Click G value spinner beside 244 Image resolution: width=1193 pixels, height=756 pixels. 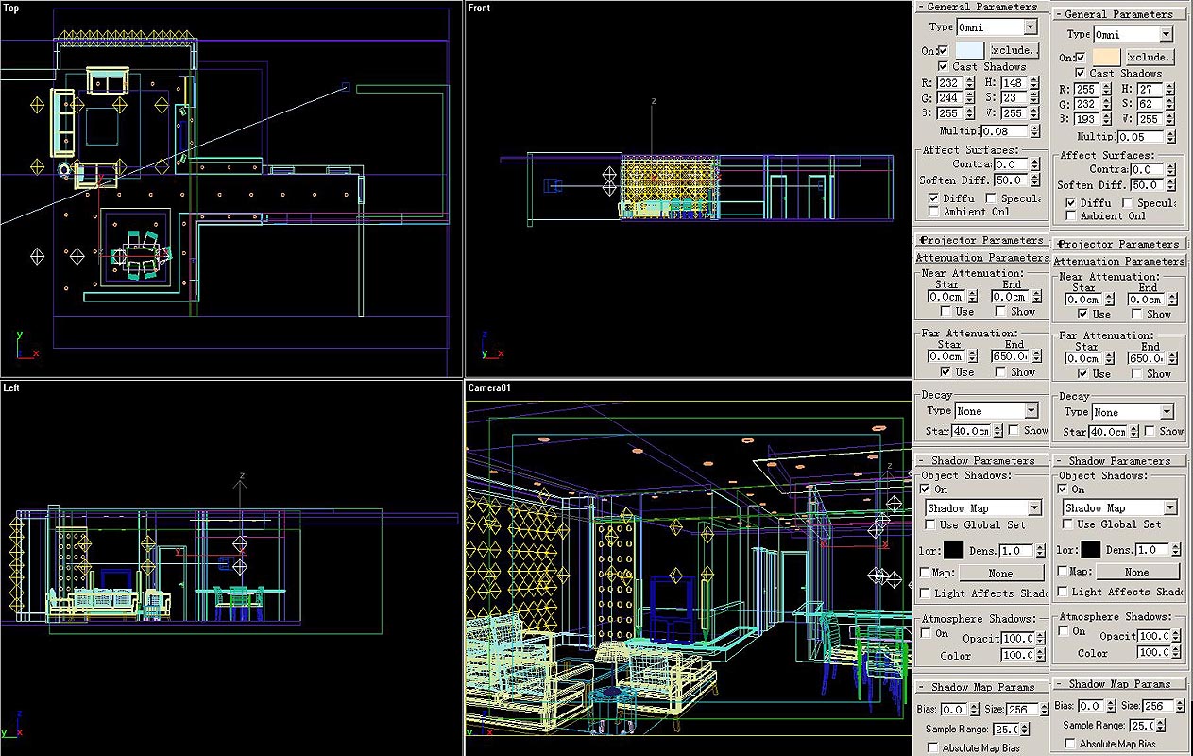969,98
